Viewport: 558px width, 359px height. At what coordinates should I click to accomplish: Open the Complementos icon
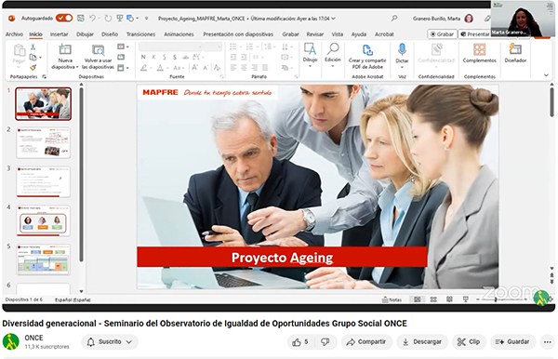coord(479,50)
